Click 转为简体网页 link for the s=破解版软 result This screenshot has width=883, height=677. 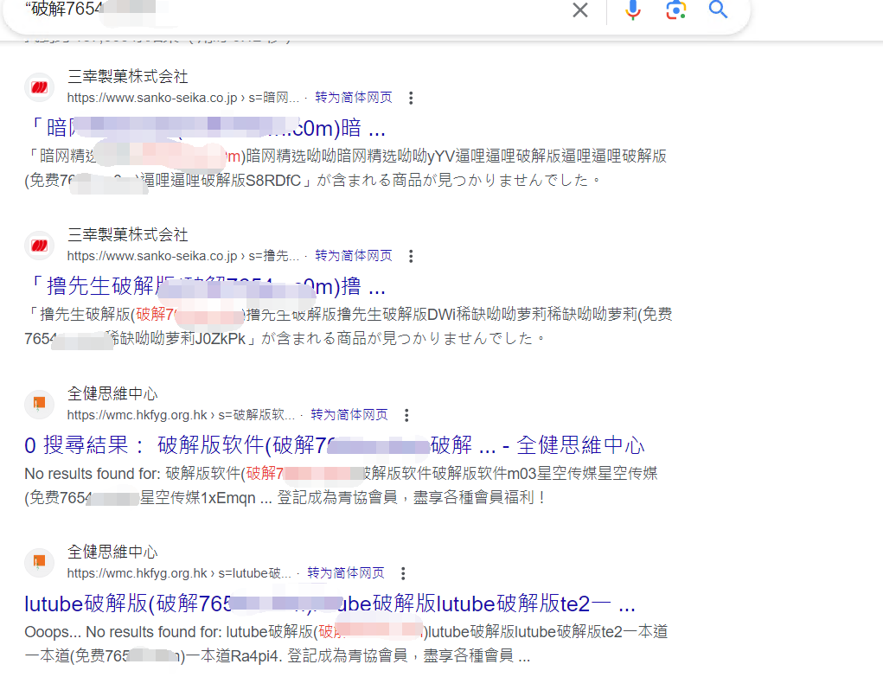pos(349,415)
